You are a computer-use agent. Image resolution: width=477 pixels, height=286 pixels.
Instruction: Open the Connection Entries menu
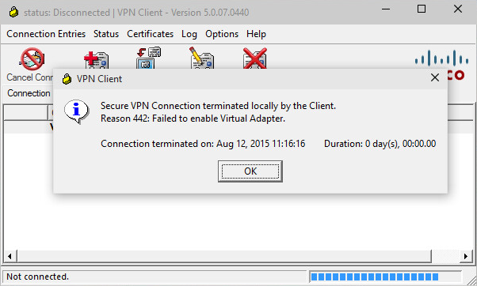46,34
